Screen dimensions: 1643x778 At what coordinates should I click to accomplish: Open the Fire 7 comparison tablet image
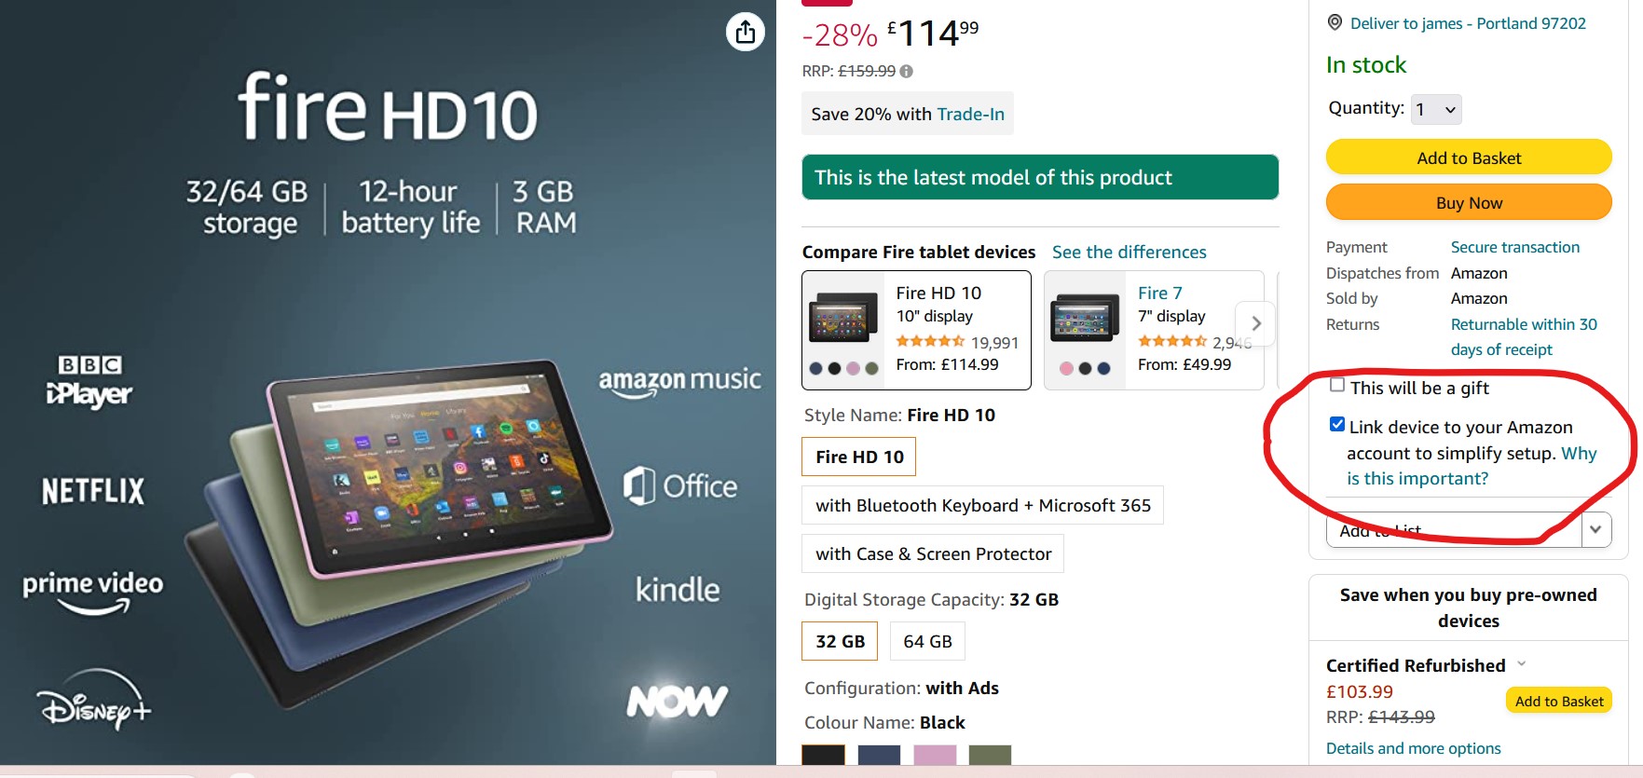[1085, 320]
